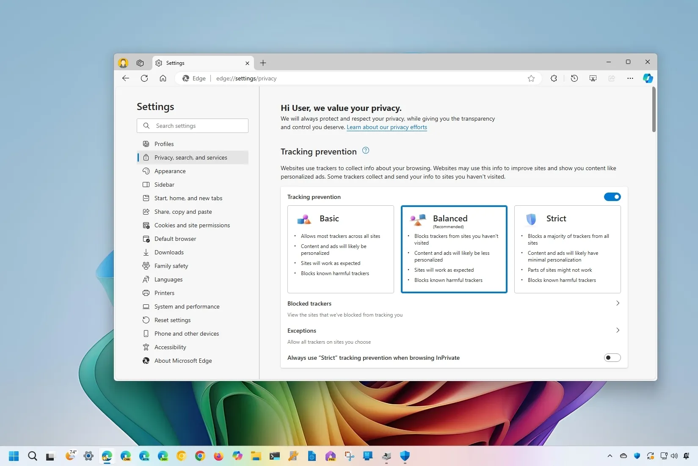Screen dimensions: 698x466
Task: Disable Tracking prevention
Action: pos(612,196)
